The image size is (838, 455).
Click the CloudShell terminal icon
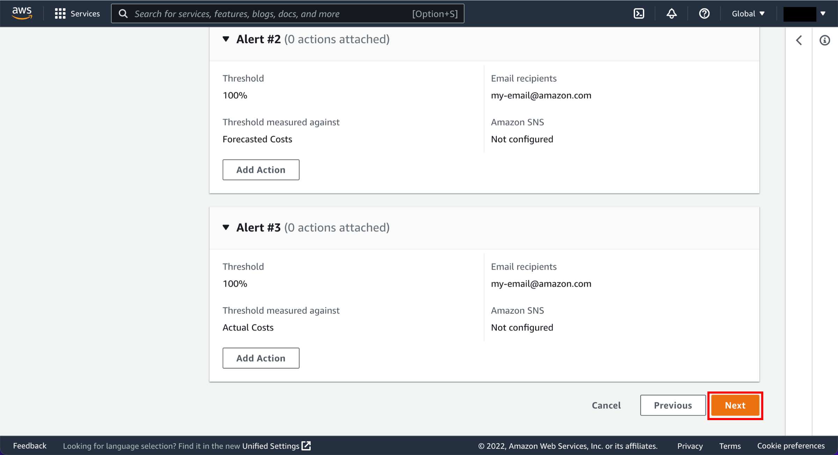coord(638,13)
